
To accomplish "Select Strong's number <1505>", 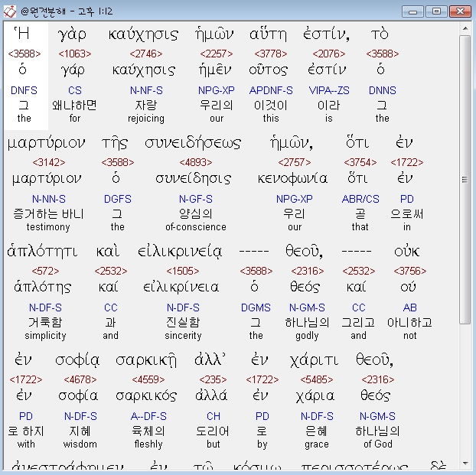I will (183, 271).
